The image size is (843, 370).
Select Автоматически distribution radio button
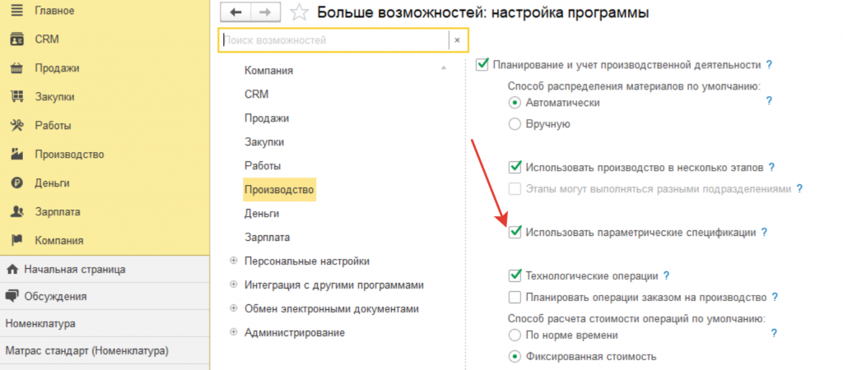515,102
